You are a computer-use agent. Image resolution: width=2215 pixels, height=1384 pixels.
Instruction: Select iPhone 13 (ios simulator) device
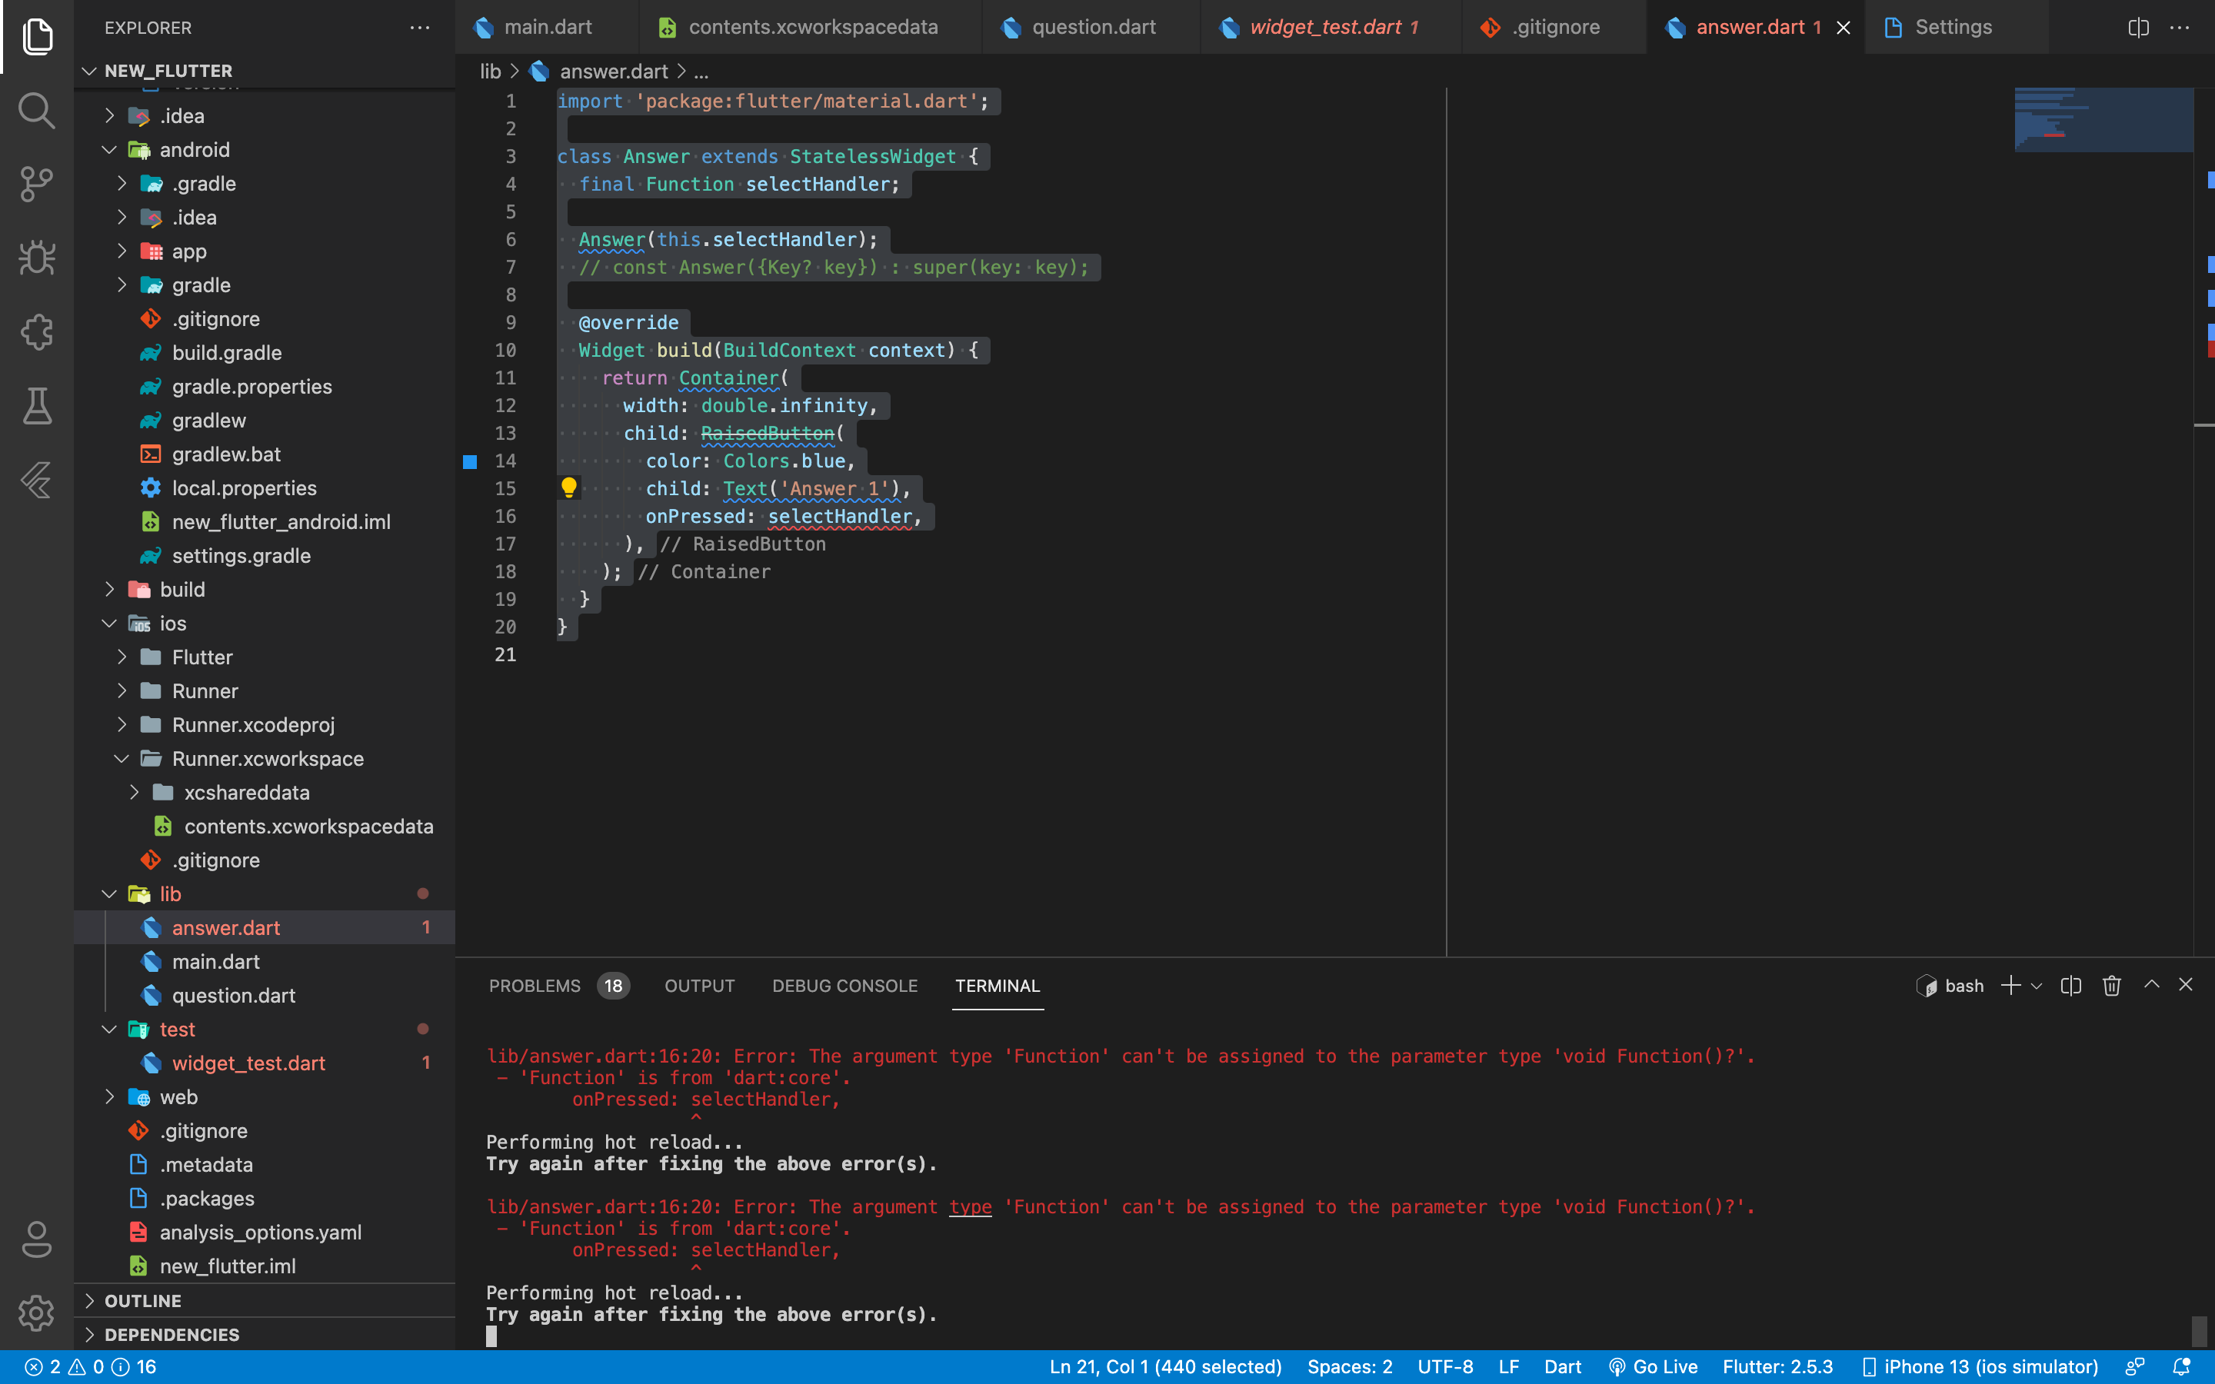tap(1980, 1366)
